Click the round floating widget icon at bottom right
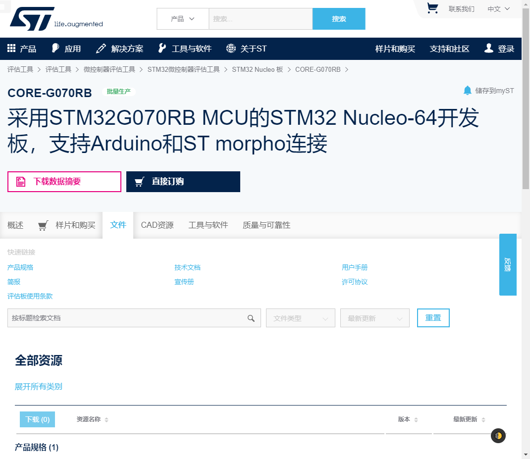This screenshot has height=459, width=530. coord(498,436)
